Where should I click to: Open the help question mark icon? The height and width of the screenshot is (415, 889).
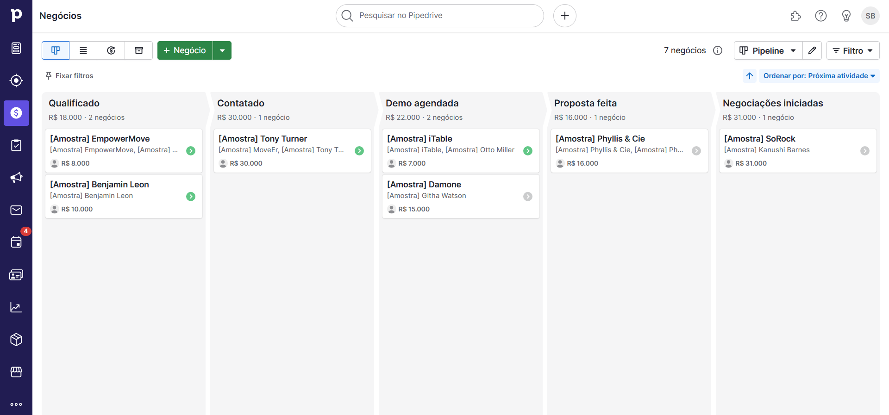(x=821, y=16)
